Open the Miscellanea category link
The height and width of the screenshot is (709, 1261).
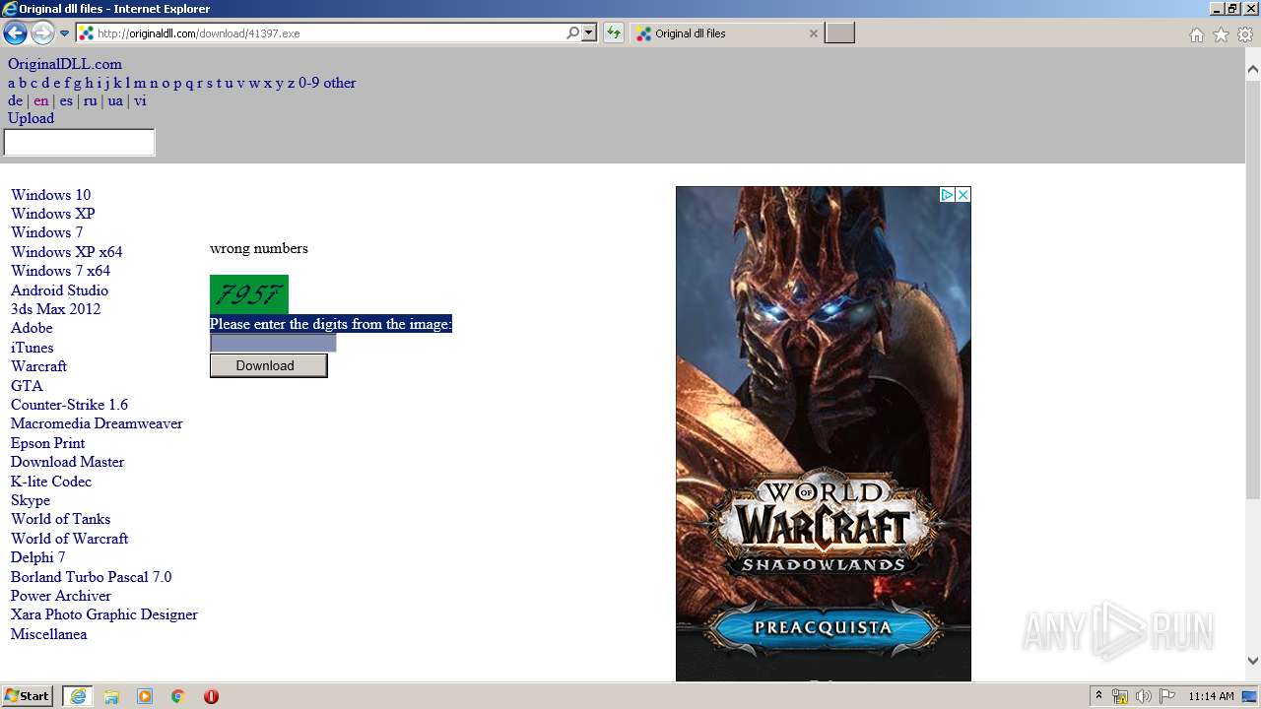pyautogui.click(x=48, y=634)
